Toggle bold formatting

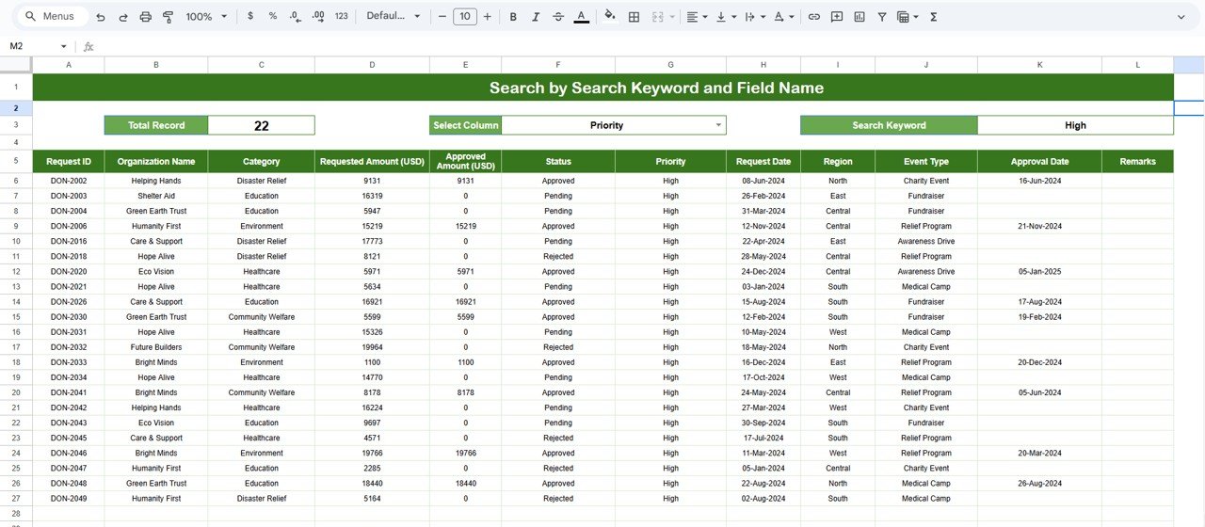(513, 17)
